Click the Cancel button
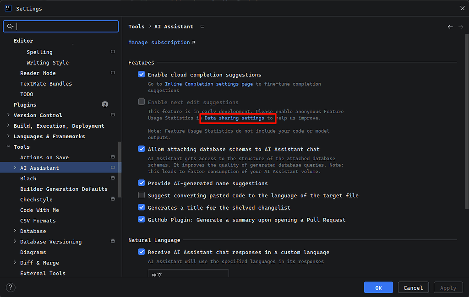 [413, 287]
